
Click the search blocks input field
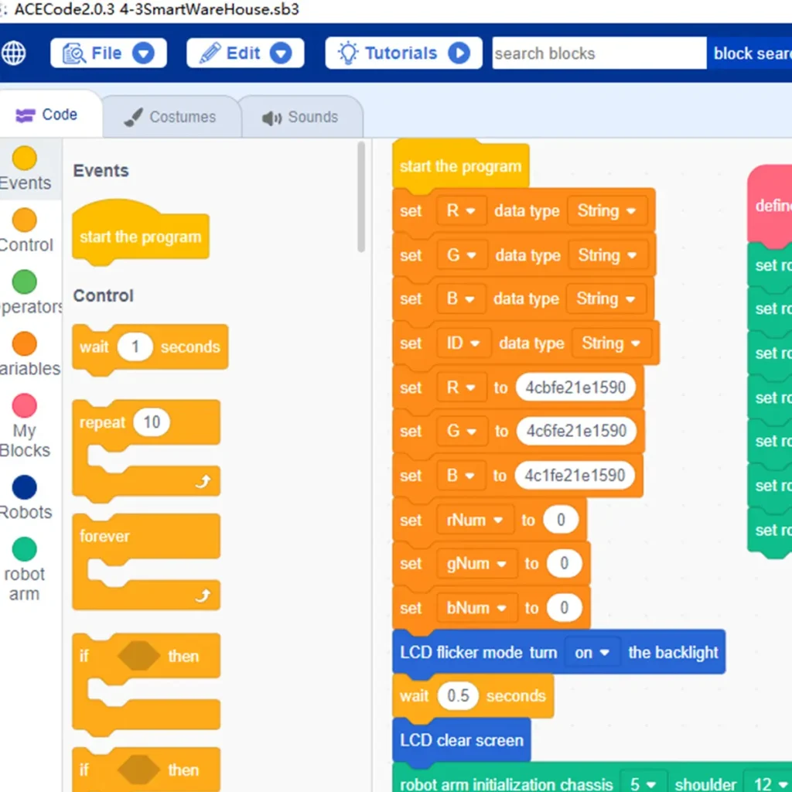coord(599,53)
